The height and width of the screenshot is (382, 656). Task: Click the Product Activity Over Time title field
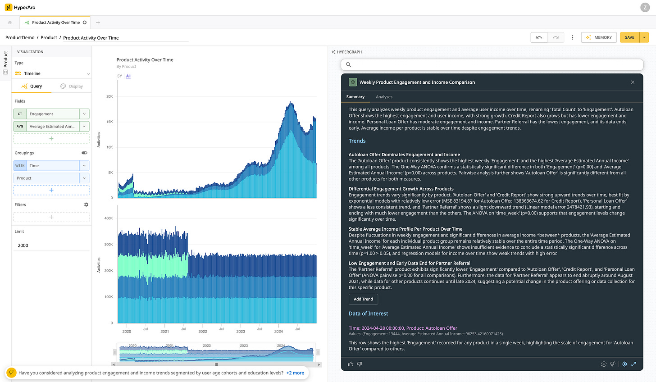(x=126, y=38)
